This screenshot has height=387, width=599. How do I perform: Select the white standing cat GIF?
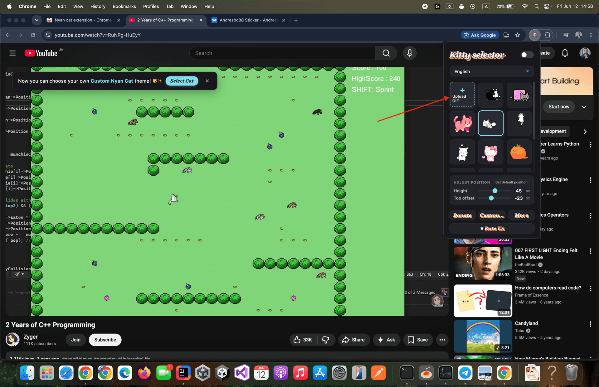(462, 152)
